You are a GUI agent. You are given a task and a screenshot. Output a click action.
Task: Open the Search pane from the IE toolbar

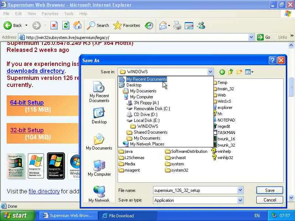[98, 25]
